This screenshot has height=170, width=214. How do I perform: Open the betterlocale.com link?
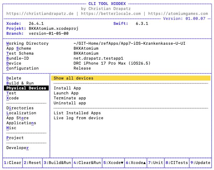coord(111,13)
